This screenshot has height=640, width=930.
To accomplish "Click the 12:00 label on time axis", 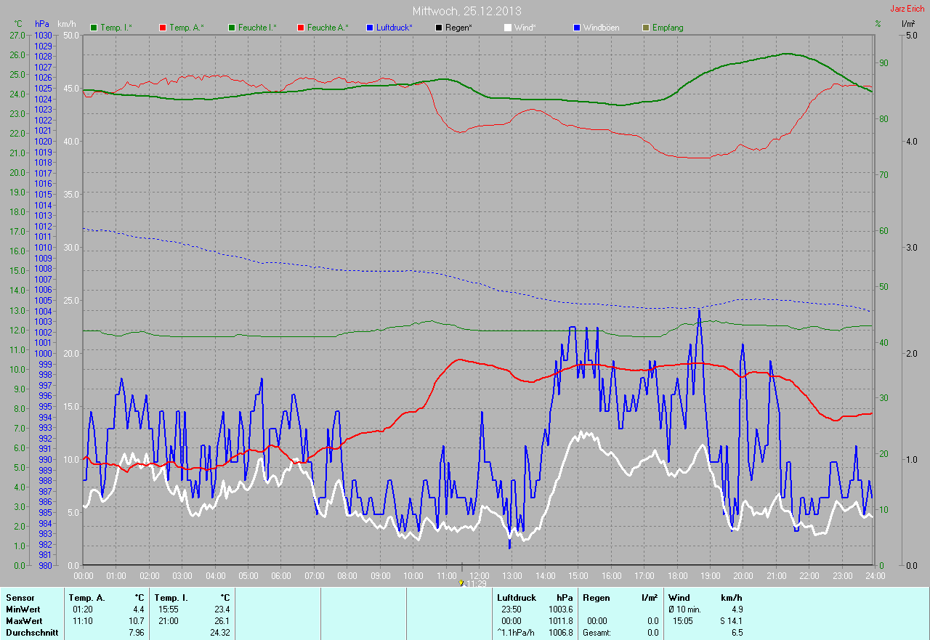I will tap(478, 576).
